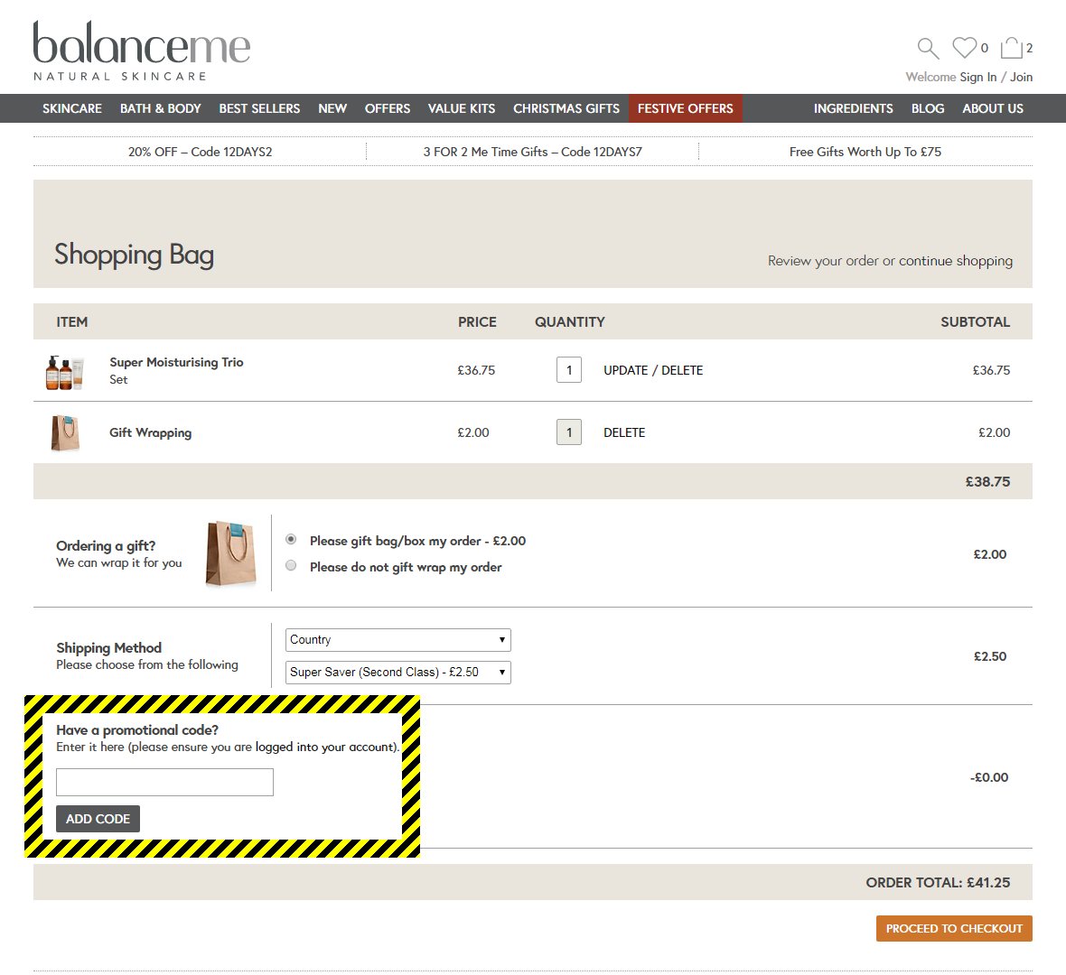The width and height of the screenshot is (1066, 975).
Task: Click PROCEED TO CHECKOUT button
Action: pos(954,929)
